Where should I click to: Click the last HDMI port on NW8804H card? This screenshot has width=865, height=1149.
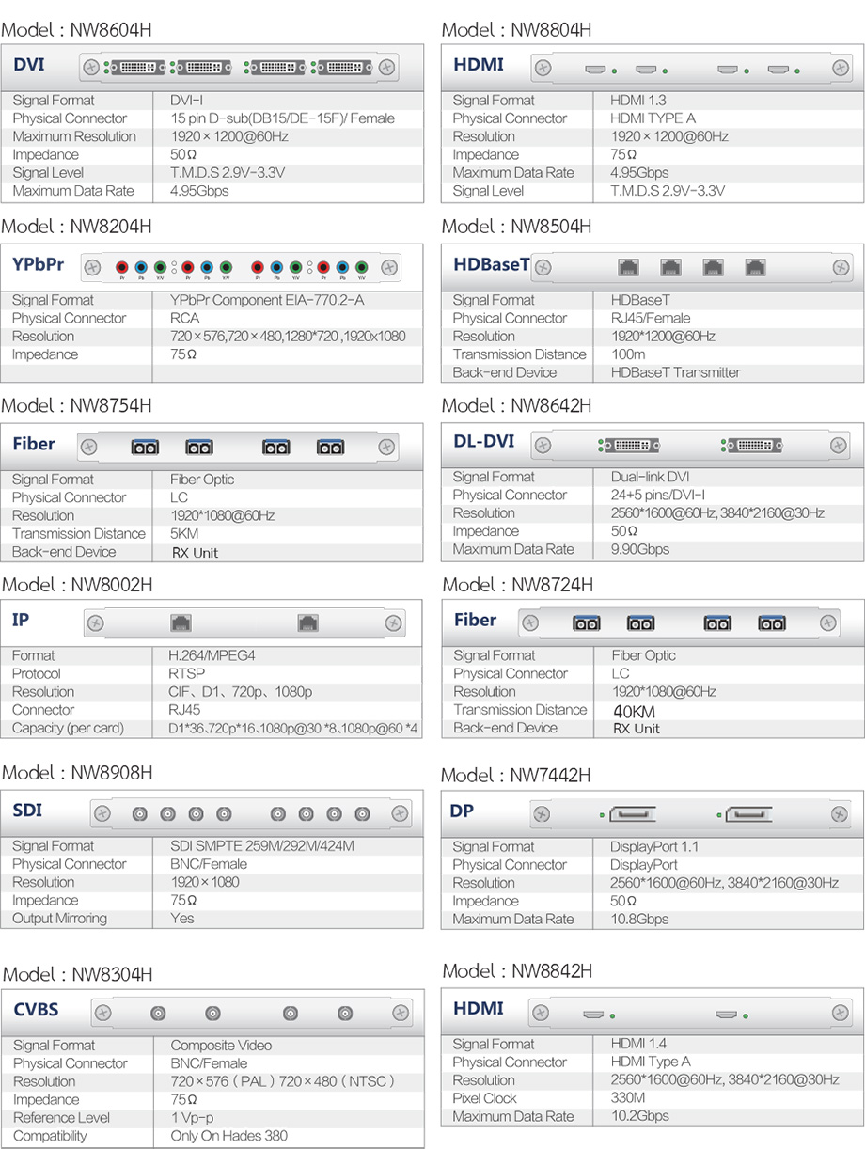click(778, 69)
